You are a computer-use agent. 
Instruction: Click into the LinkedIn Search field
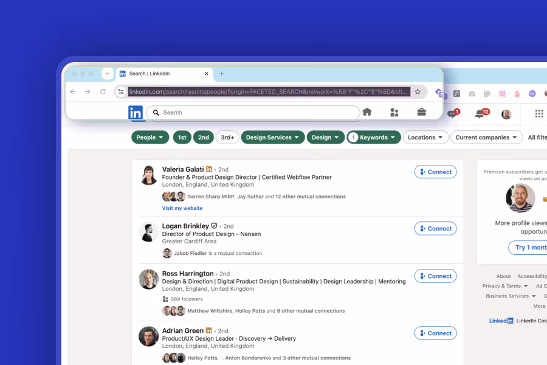coord(253,113)
